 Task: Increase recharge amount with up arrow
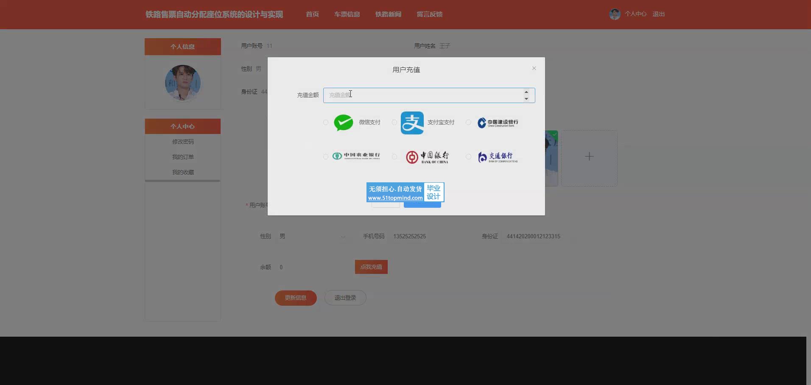[526, 92]
